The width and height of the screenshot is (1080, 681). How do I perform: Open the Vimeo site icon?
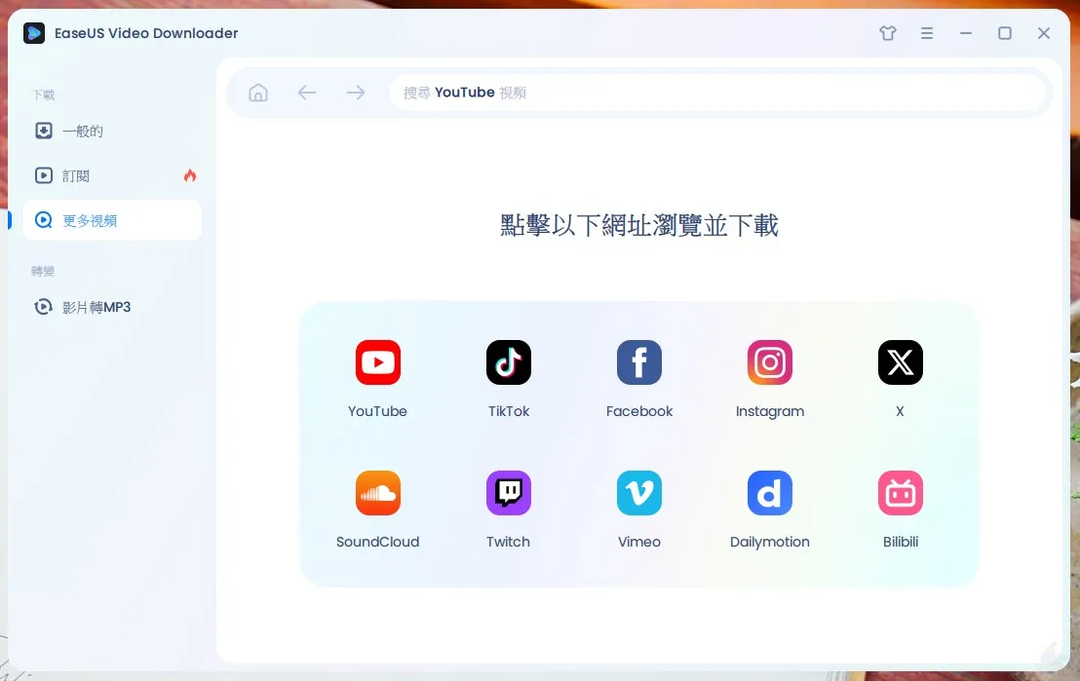(x=639, y=493)
